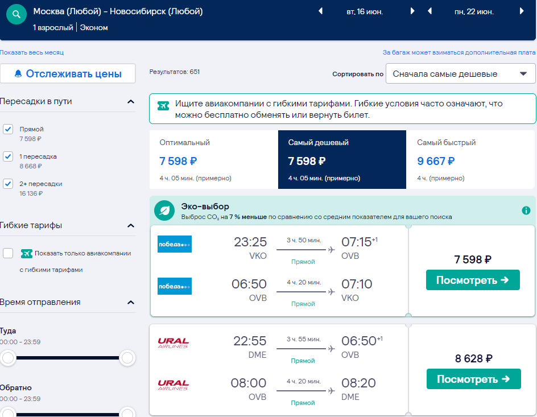Go to previous departure date arrow
The height and width of the screenshot is (417, 537).
321,11
